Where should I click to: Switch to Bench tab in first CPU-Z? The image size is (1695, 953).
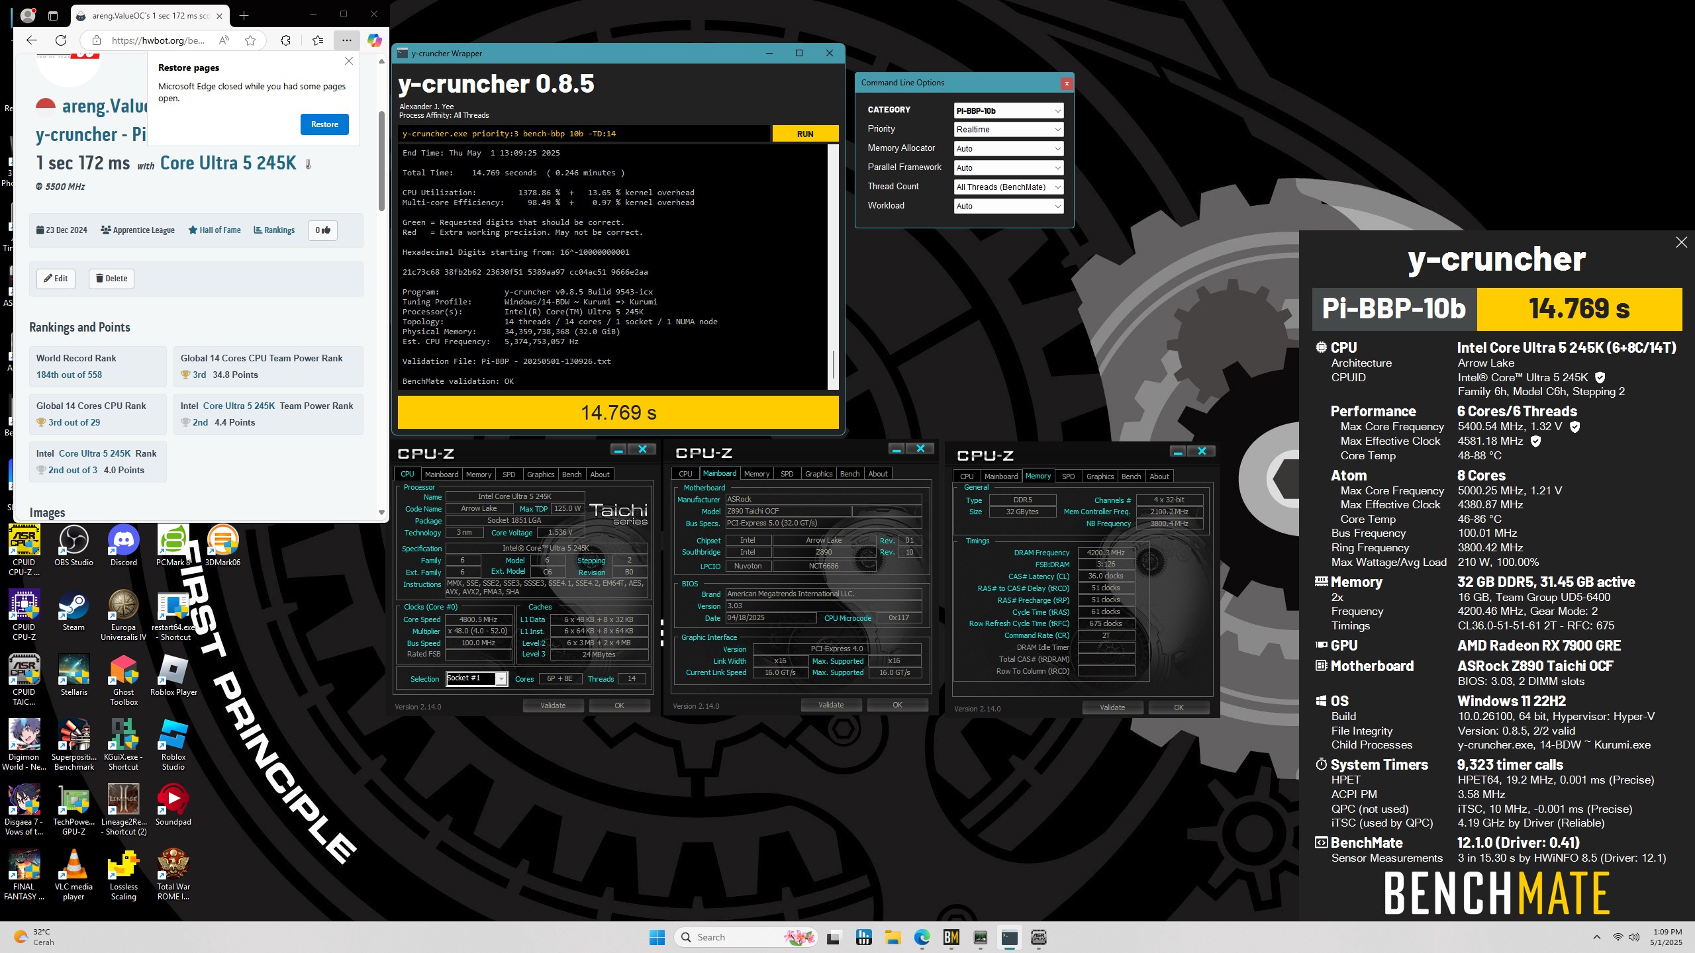[x=571, y=474]
